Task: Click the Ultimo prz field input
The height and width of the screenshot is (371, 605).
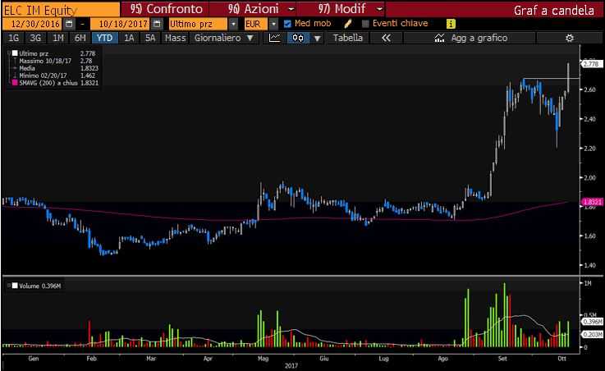Action: (x=199, y=24)
